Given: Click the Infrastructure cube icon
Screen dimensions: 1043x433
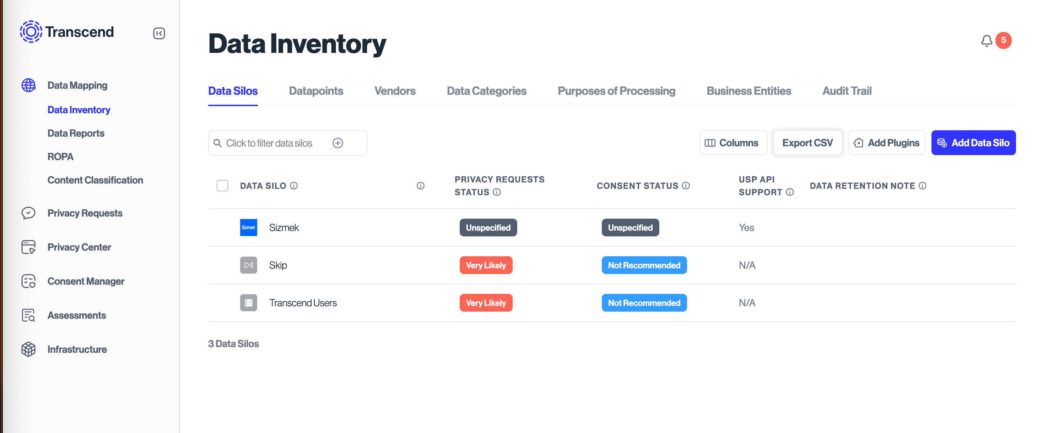Looking at the screenshot, I should tap(28, 349).
